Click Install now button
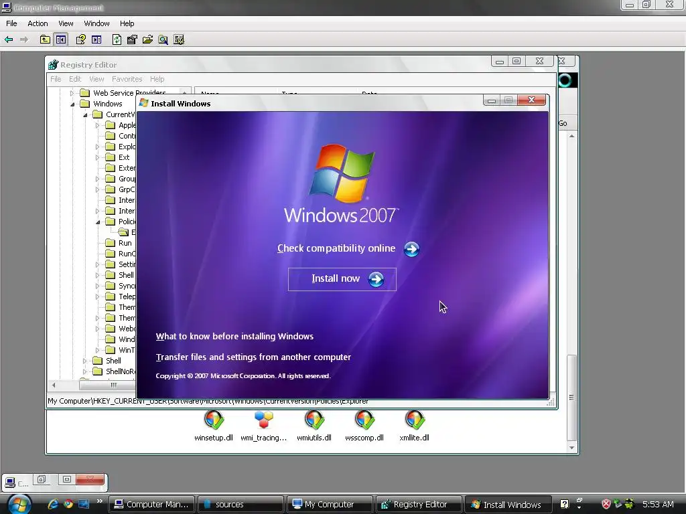 pyautogui.click(x=342, y=279)
